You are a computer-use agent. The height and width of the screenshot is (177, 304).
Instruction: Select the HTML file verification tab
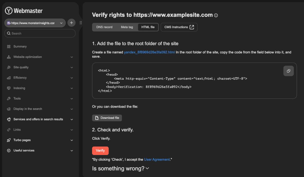[148, 27]
